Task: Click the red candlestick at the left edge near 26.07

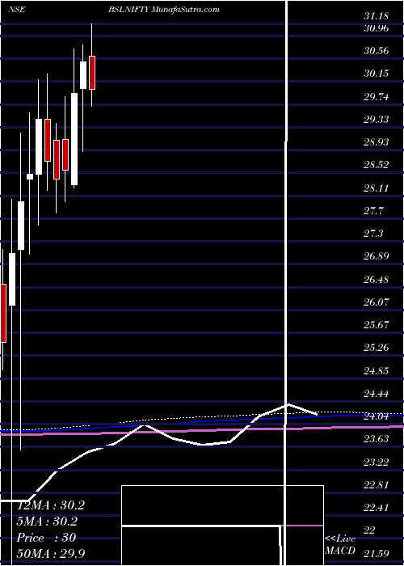Action: coord(3,313)
